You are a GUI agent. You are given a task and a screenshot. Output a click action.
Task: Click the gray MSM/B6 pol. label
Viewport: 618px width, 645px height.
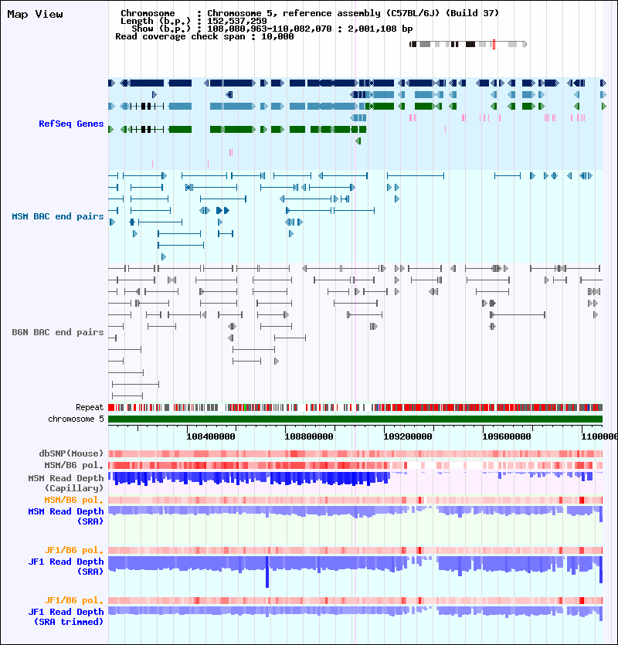tap(74, 465)
